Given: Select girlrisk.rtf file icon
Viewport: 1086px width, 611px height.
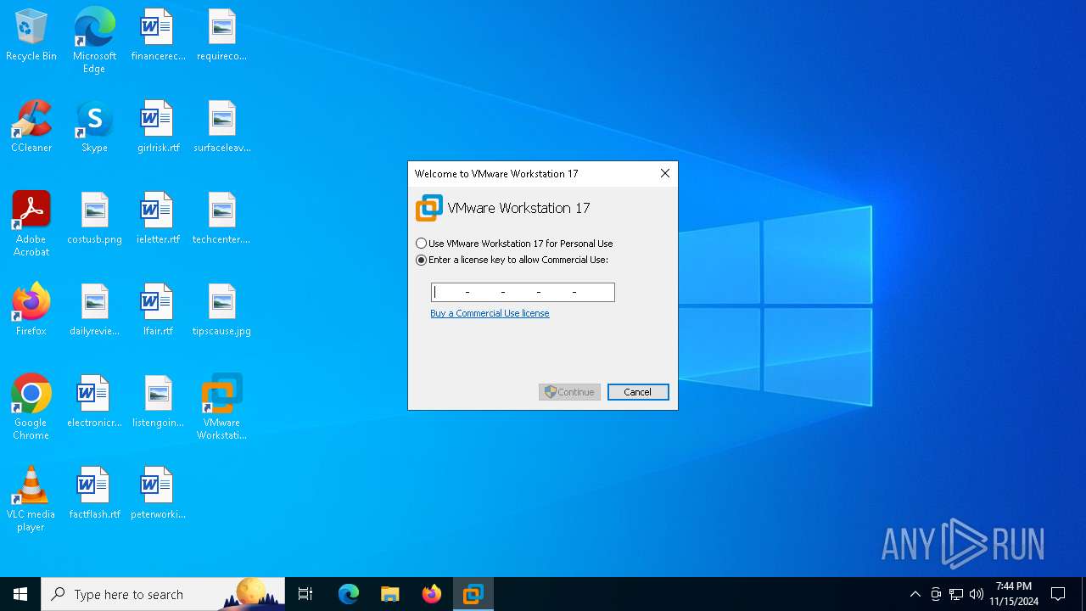Looking at the screenshot, I should [x=158, y=127].
